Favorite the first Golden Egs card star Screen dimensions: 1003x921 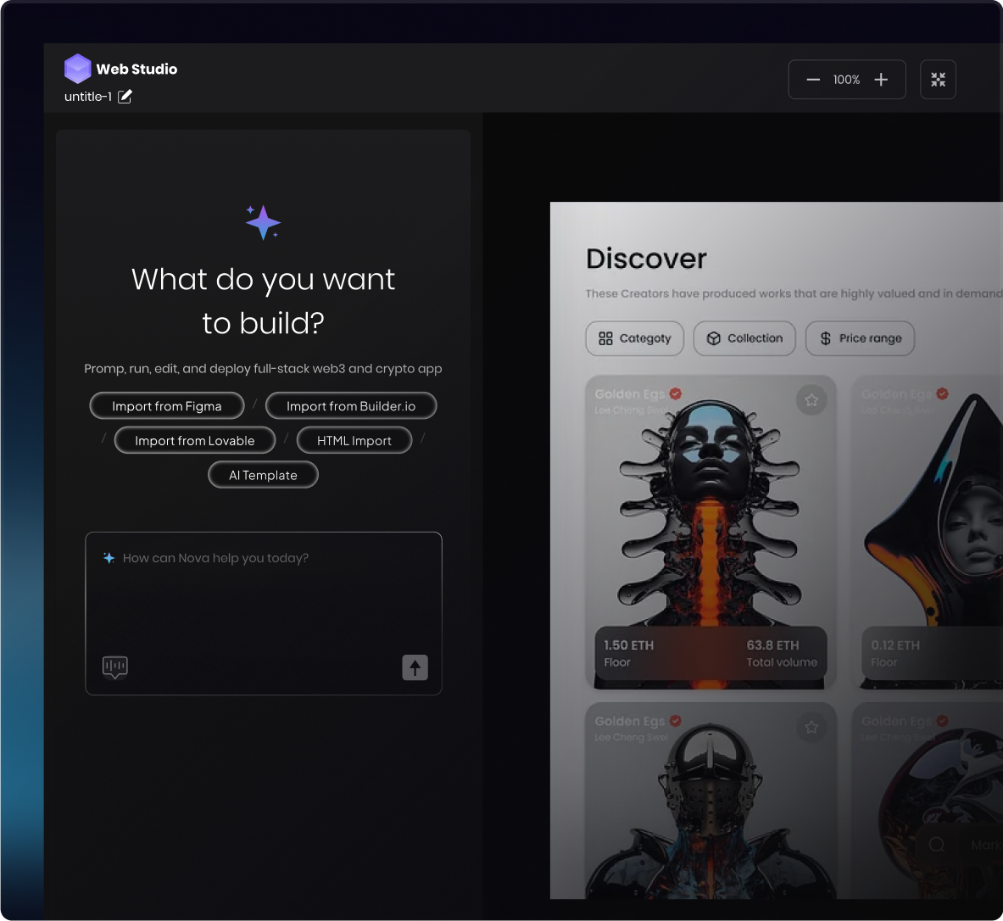tap(811, 400)
